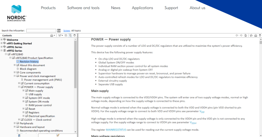262x137 pixels.
Task: Click Show in Table of Contents icon
Action: pyautogui.click(x=251, y=35)
